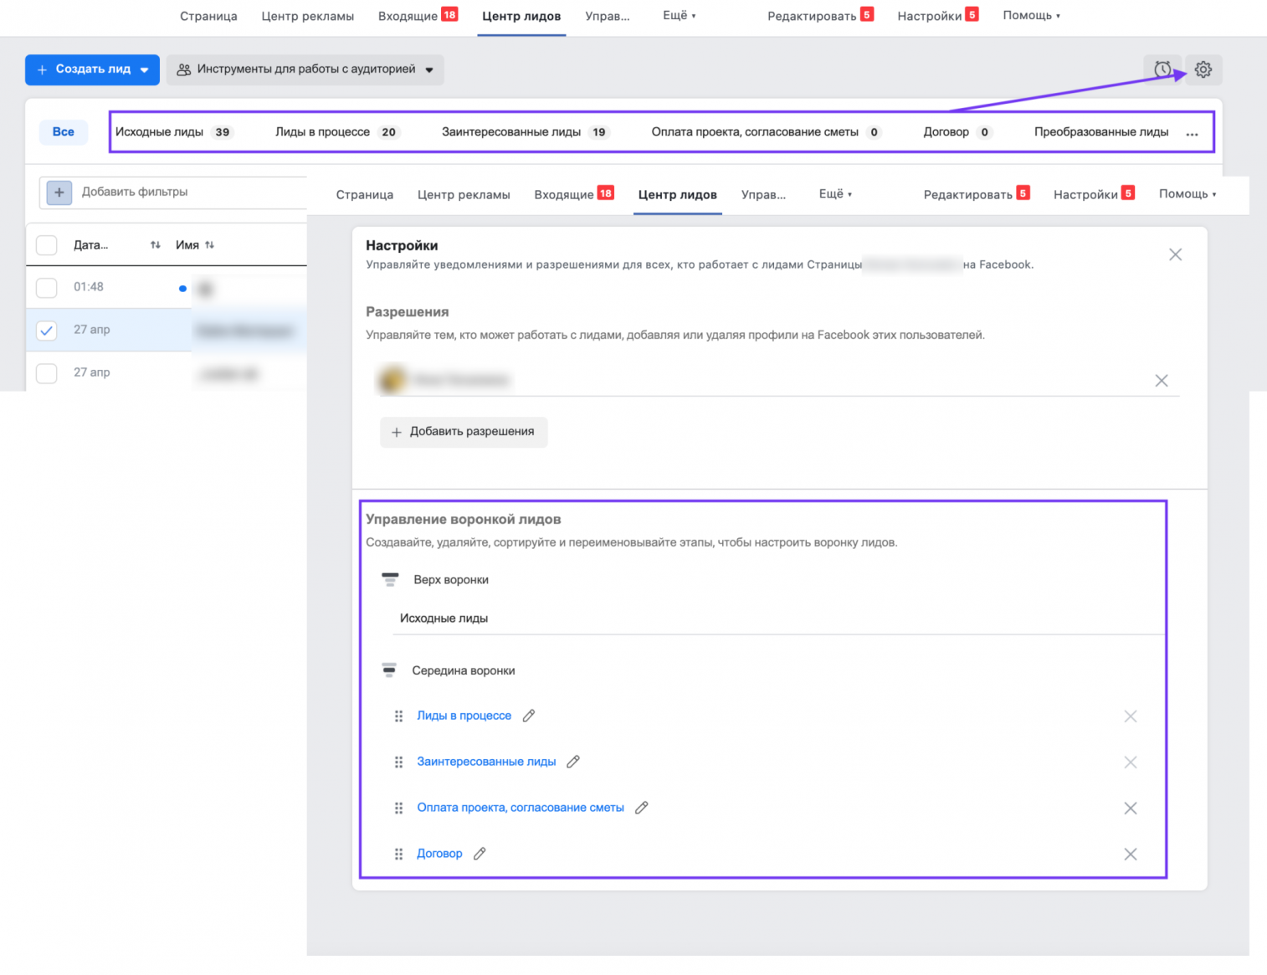
Task: Grab the drag handle of Заинтересованные лиды
Action: (399, 762)
